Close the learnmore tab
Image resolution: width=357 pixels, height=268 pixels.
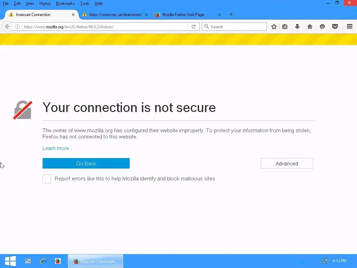(x=146, y=15)
